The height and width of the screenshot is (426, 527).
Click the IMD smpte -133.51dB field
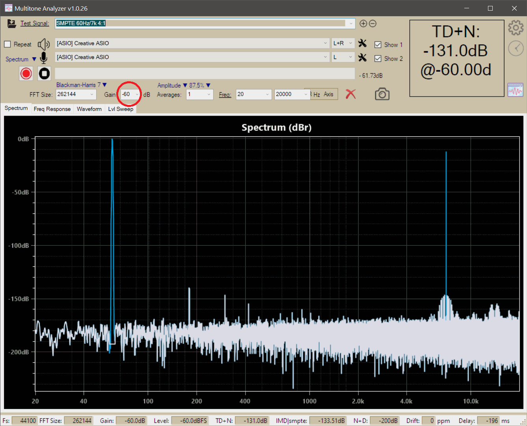pyautogui.click(x=328, y=420)
